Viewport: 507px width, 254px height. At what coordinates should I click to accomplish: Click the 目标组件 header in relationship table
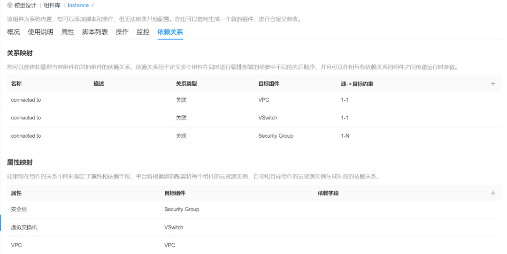(269, 83)
